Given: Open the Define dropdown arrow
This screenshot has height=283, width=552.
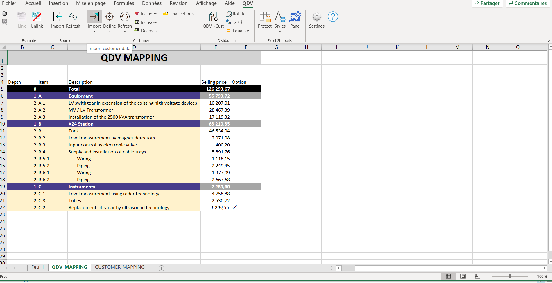Looking at the screenshot, I should pos(110,32).
